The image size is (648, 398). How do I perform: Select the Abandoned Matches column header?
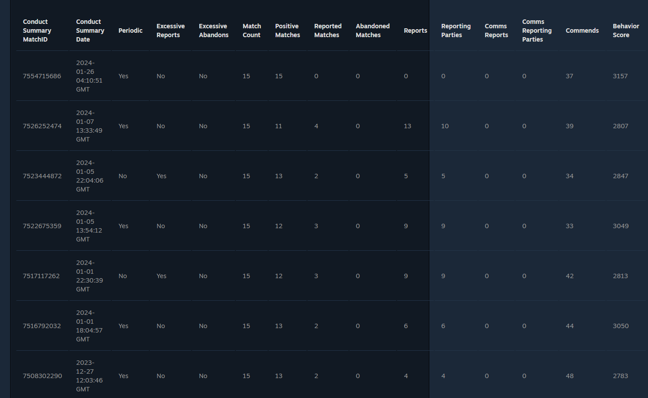tap(372, 31)
